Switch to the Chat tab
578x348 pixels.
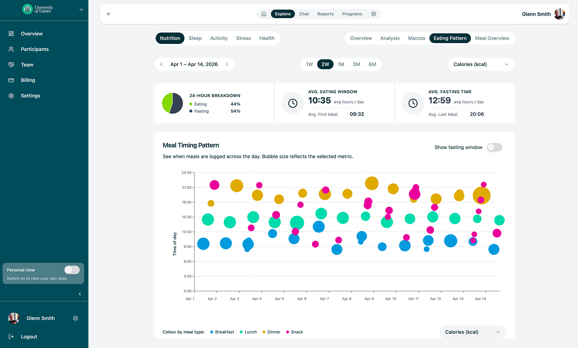[x=304, y=14]
